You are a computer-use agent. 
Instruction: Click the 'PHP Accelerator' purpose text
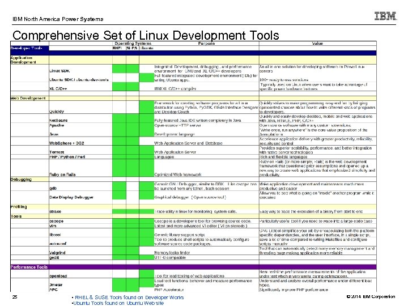[x=169, y=290]
